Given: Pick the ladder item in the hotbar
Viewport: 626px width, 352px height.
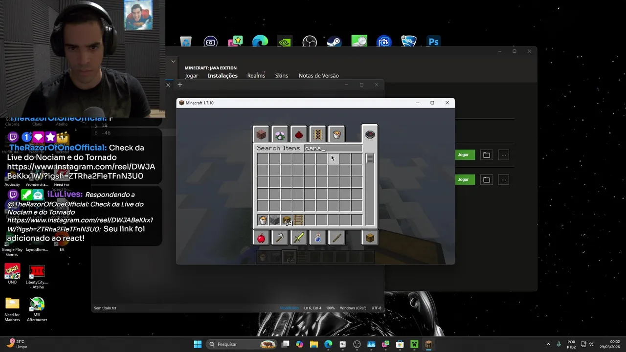Looking at the screenshot, I should 298,220.
